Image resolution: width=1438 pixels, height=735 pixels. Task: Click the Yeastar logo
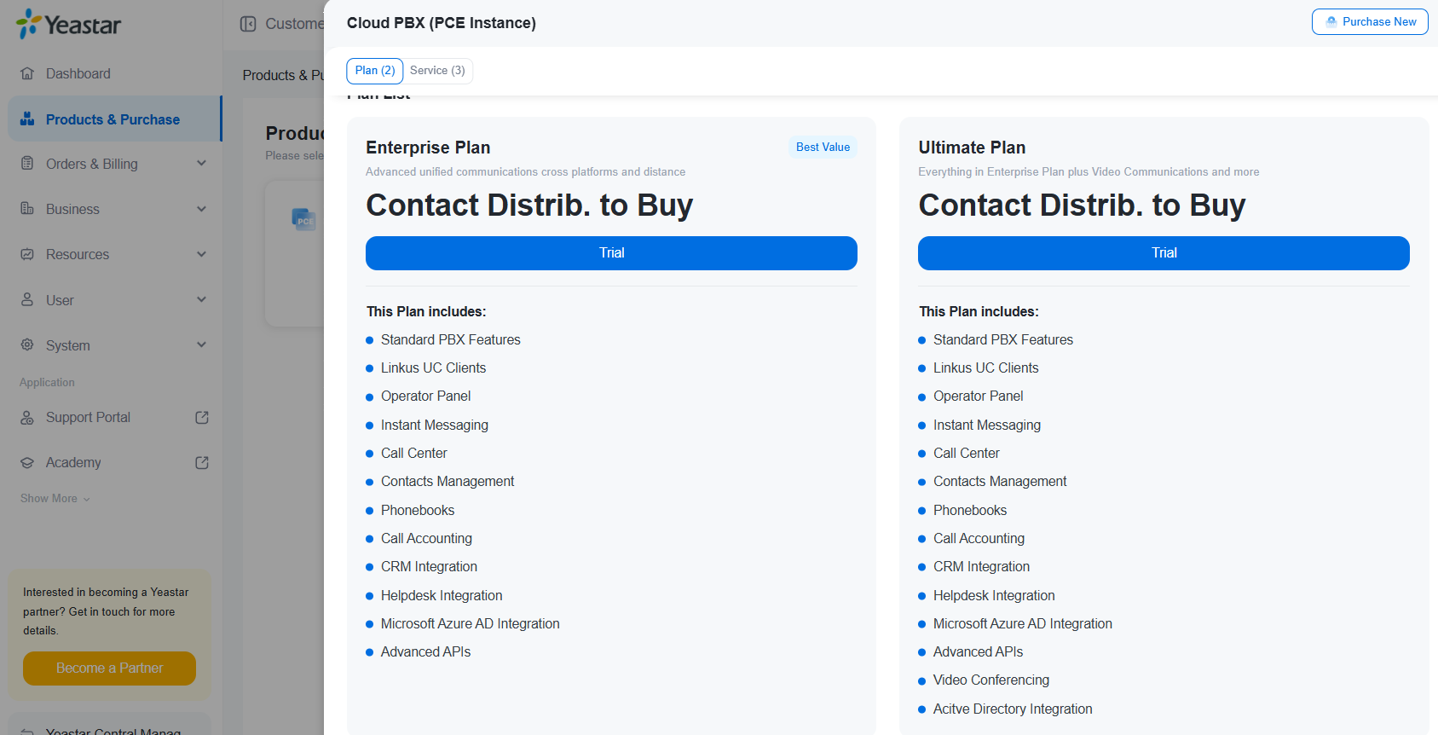(x=68, y=24)
